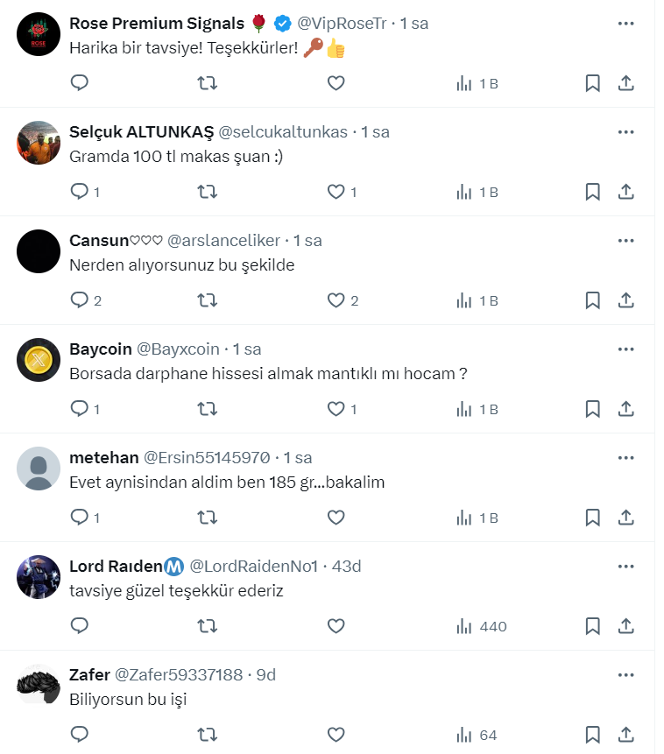Open the @selcukaltunkas profile handle
The image size is (664, 754).
[x=282, y=132]
